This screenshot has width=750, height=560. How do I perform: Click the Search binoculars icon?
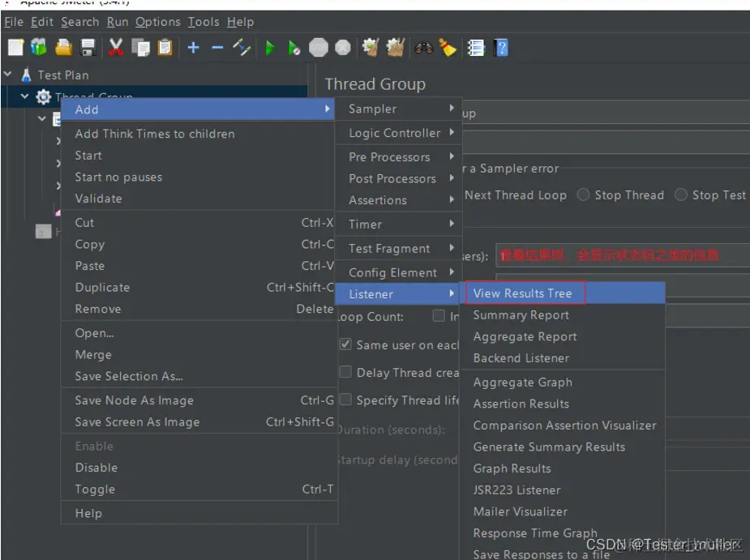(424, 47)
